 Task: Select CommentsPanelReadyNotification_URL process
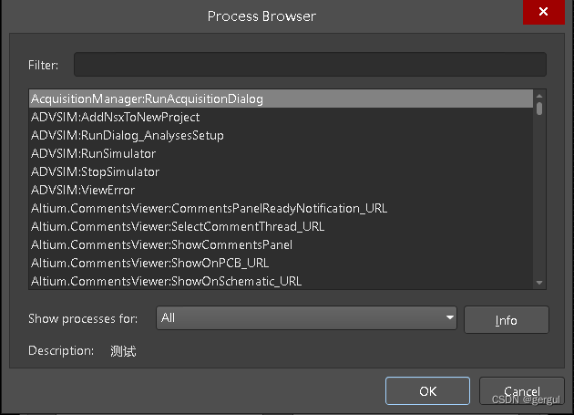281,208
